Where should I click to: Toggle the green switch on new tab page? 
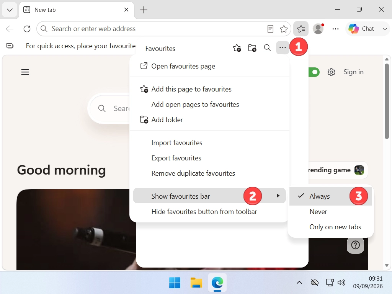[314, 72]
